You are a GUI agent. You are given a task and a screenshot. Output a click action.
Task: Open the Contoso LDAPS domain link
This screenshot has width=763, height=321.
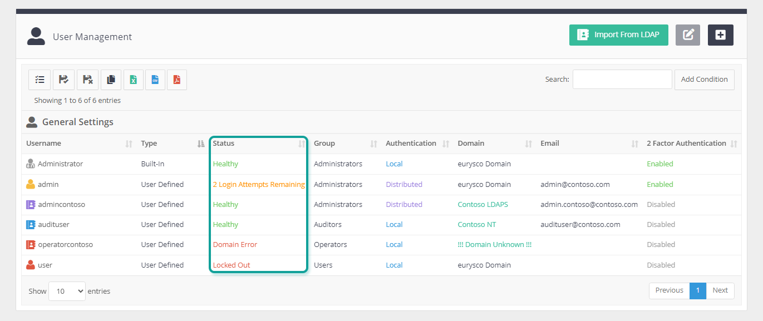pyautogui.click(x=483, y=205)
